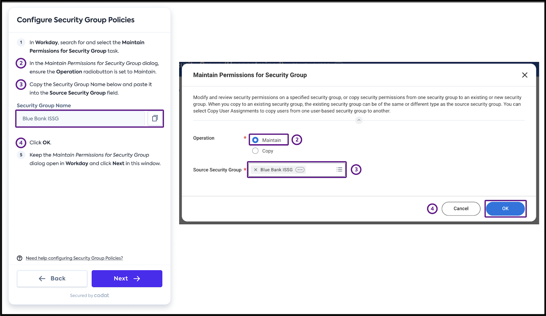Viewport: 546px width, 316px height.
Task: Click the step 4 marker beside Cancel
Action: [432, 209]
